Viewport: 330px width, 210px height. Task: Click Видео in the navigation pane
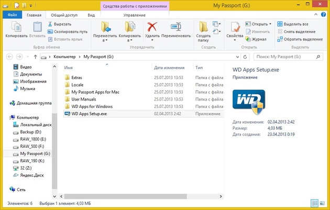click(x=23, y=67)
